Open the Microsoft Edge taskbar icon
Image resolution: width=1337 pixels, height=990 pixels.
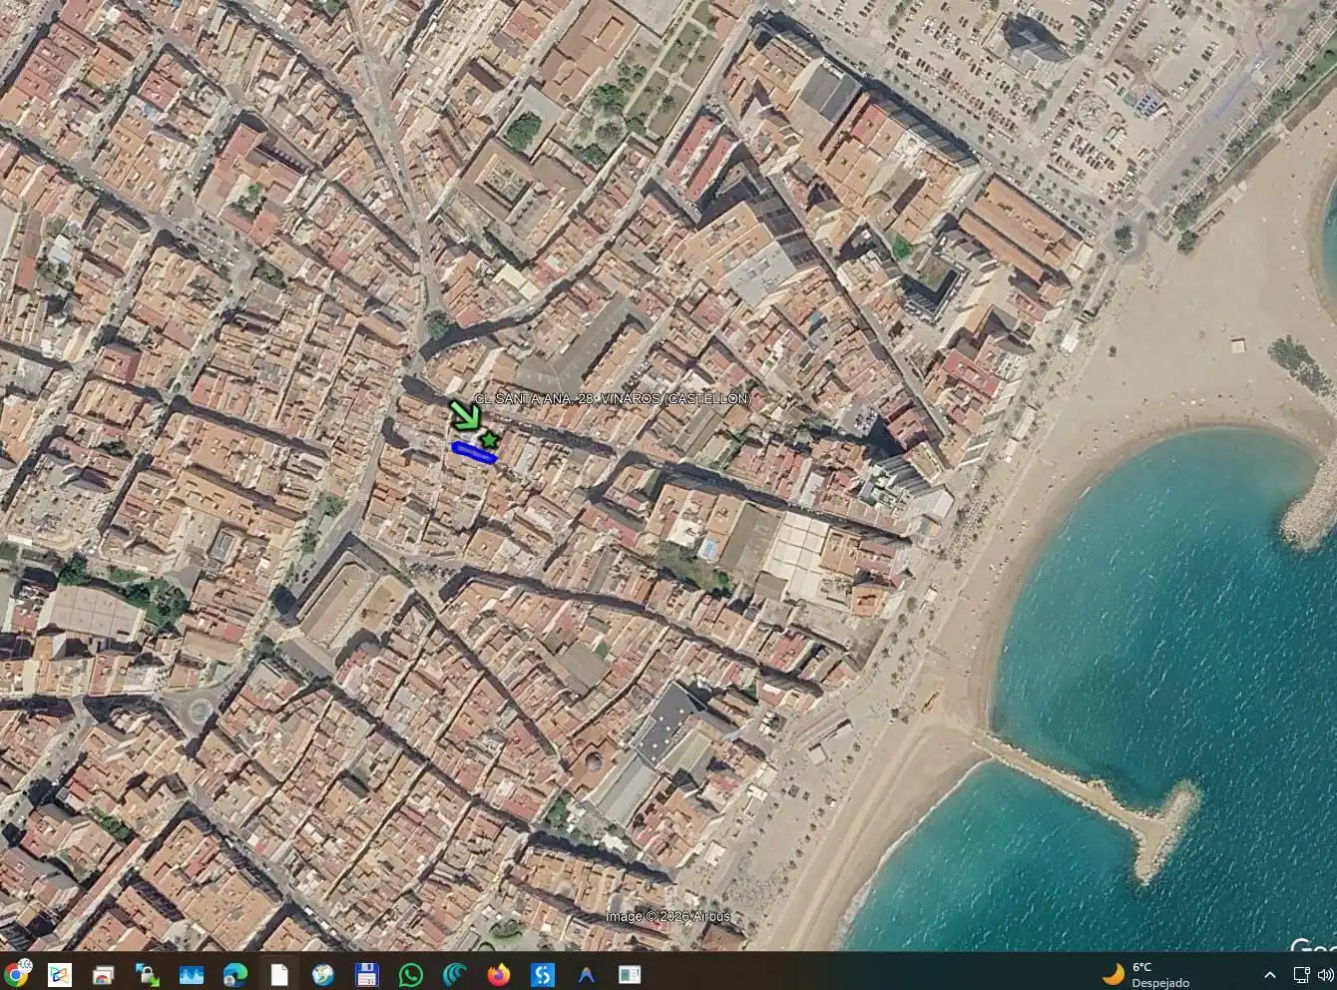tap(234, 974)
